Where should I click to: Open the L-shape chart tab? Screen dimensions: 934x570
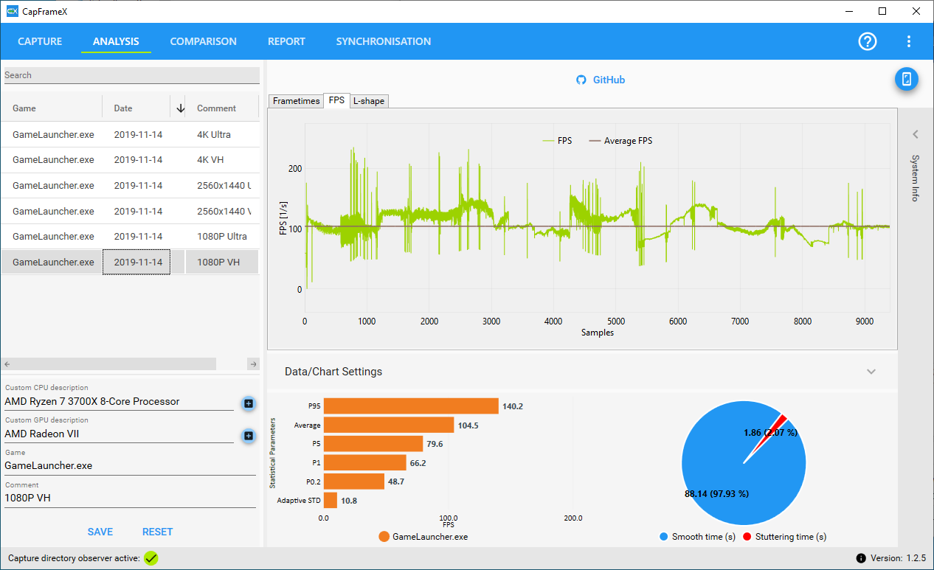pos(369,101)
